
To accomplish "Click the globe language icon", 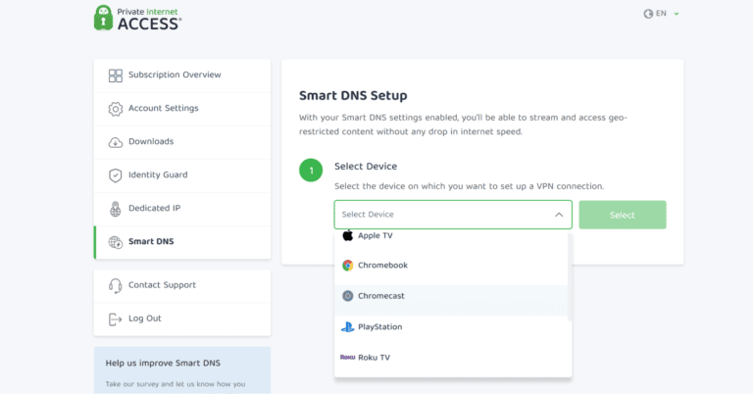I will click(648, 14).
